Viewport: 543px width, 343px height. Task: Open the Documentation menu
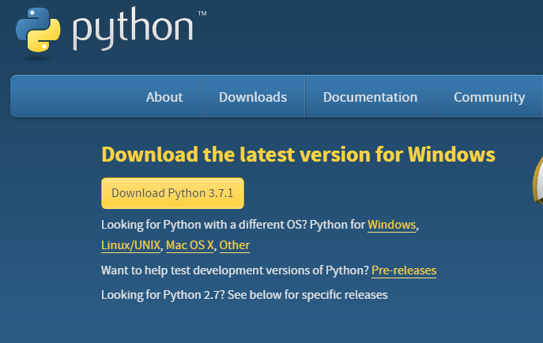tap(370, 97)
